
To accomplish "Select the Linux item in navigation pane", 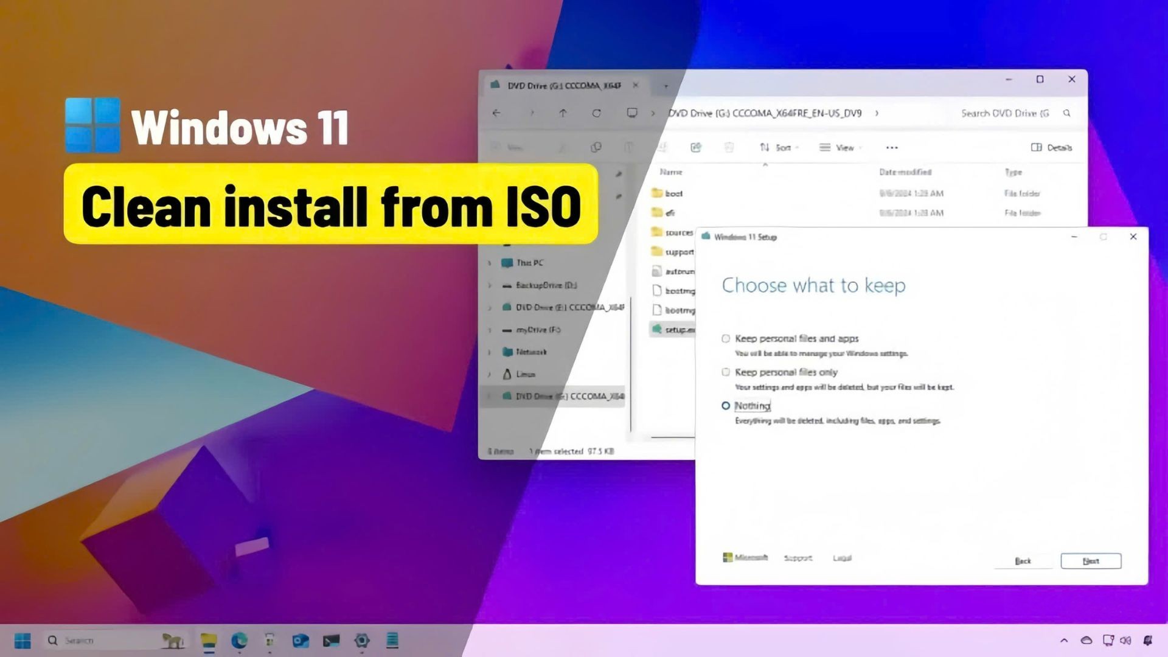I will coord(525,374).
